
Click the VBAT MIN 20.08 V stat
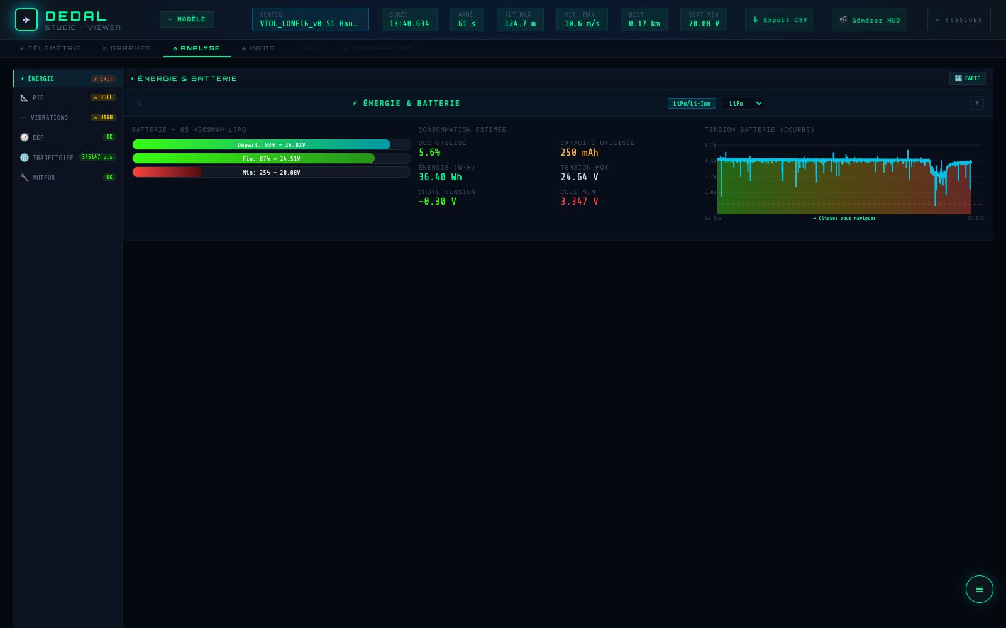(704, 19)
